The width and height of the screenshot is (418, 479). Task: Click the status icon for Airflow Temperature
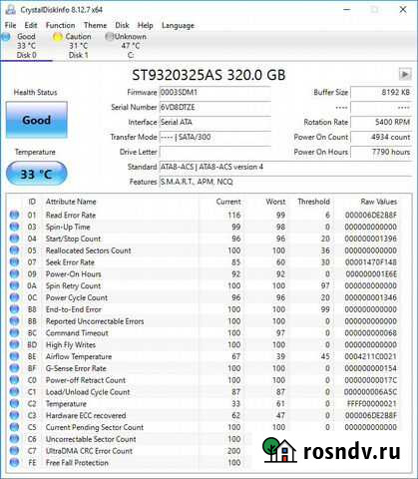[14, 356]
